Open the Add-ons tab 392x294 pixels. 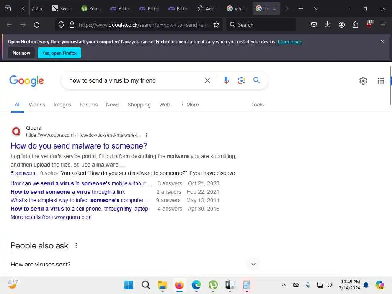pyautogui.click(x=207, y=9)
